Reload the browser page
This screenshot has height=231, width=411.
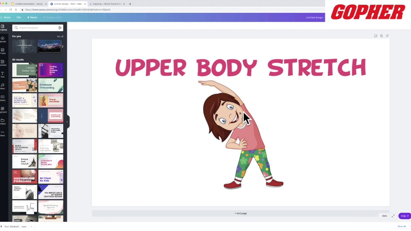pos(11,10)
